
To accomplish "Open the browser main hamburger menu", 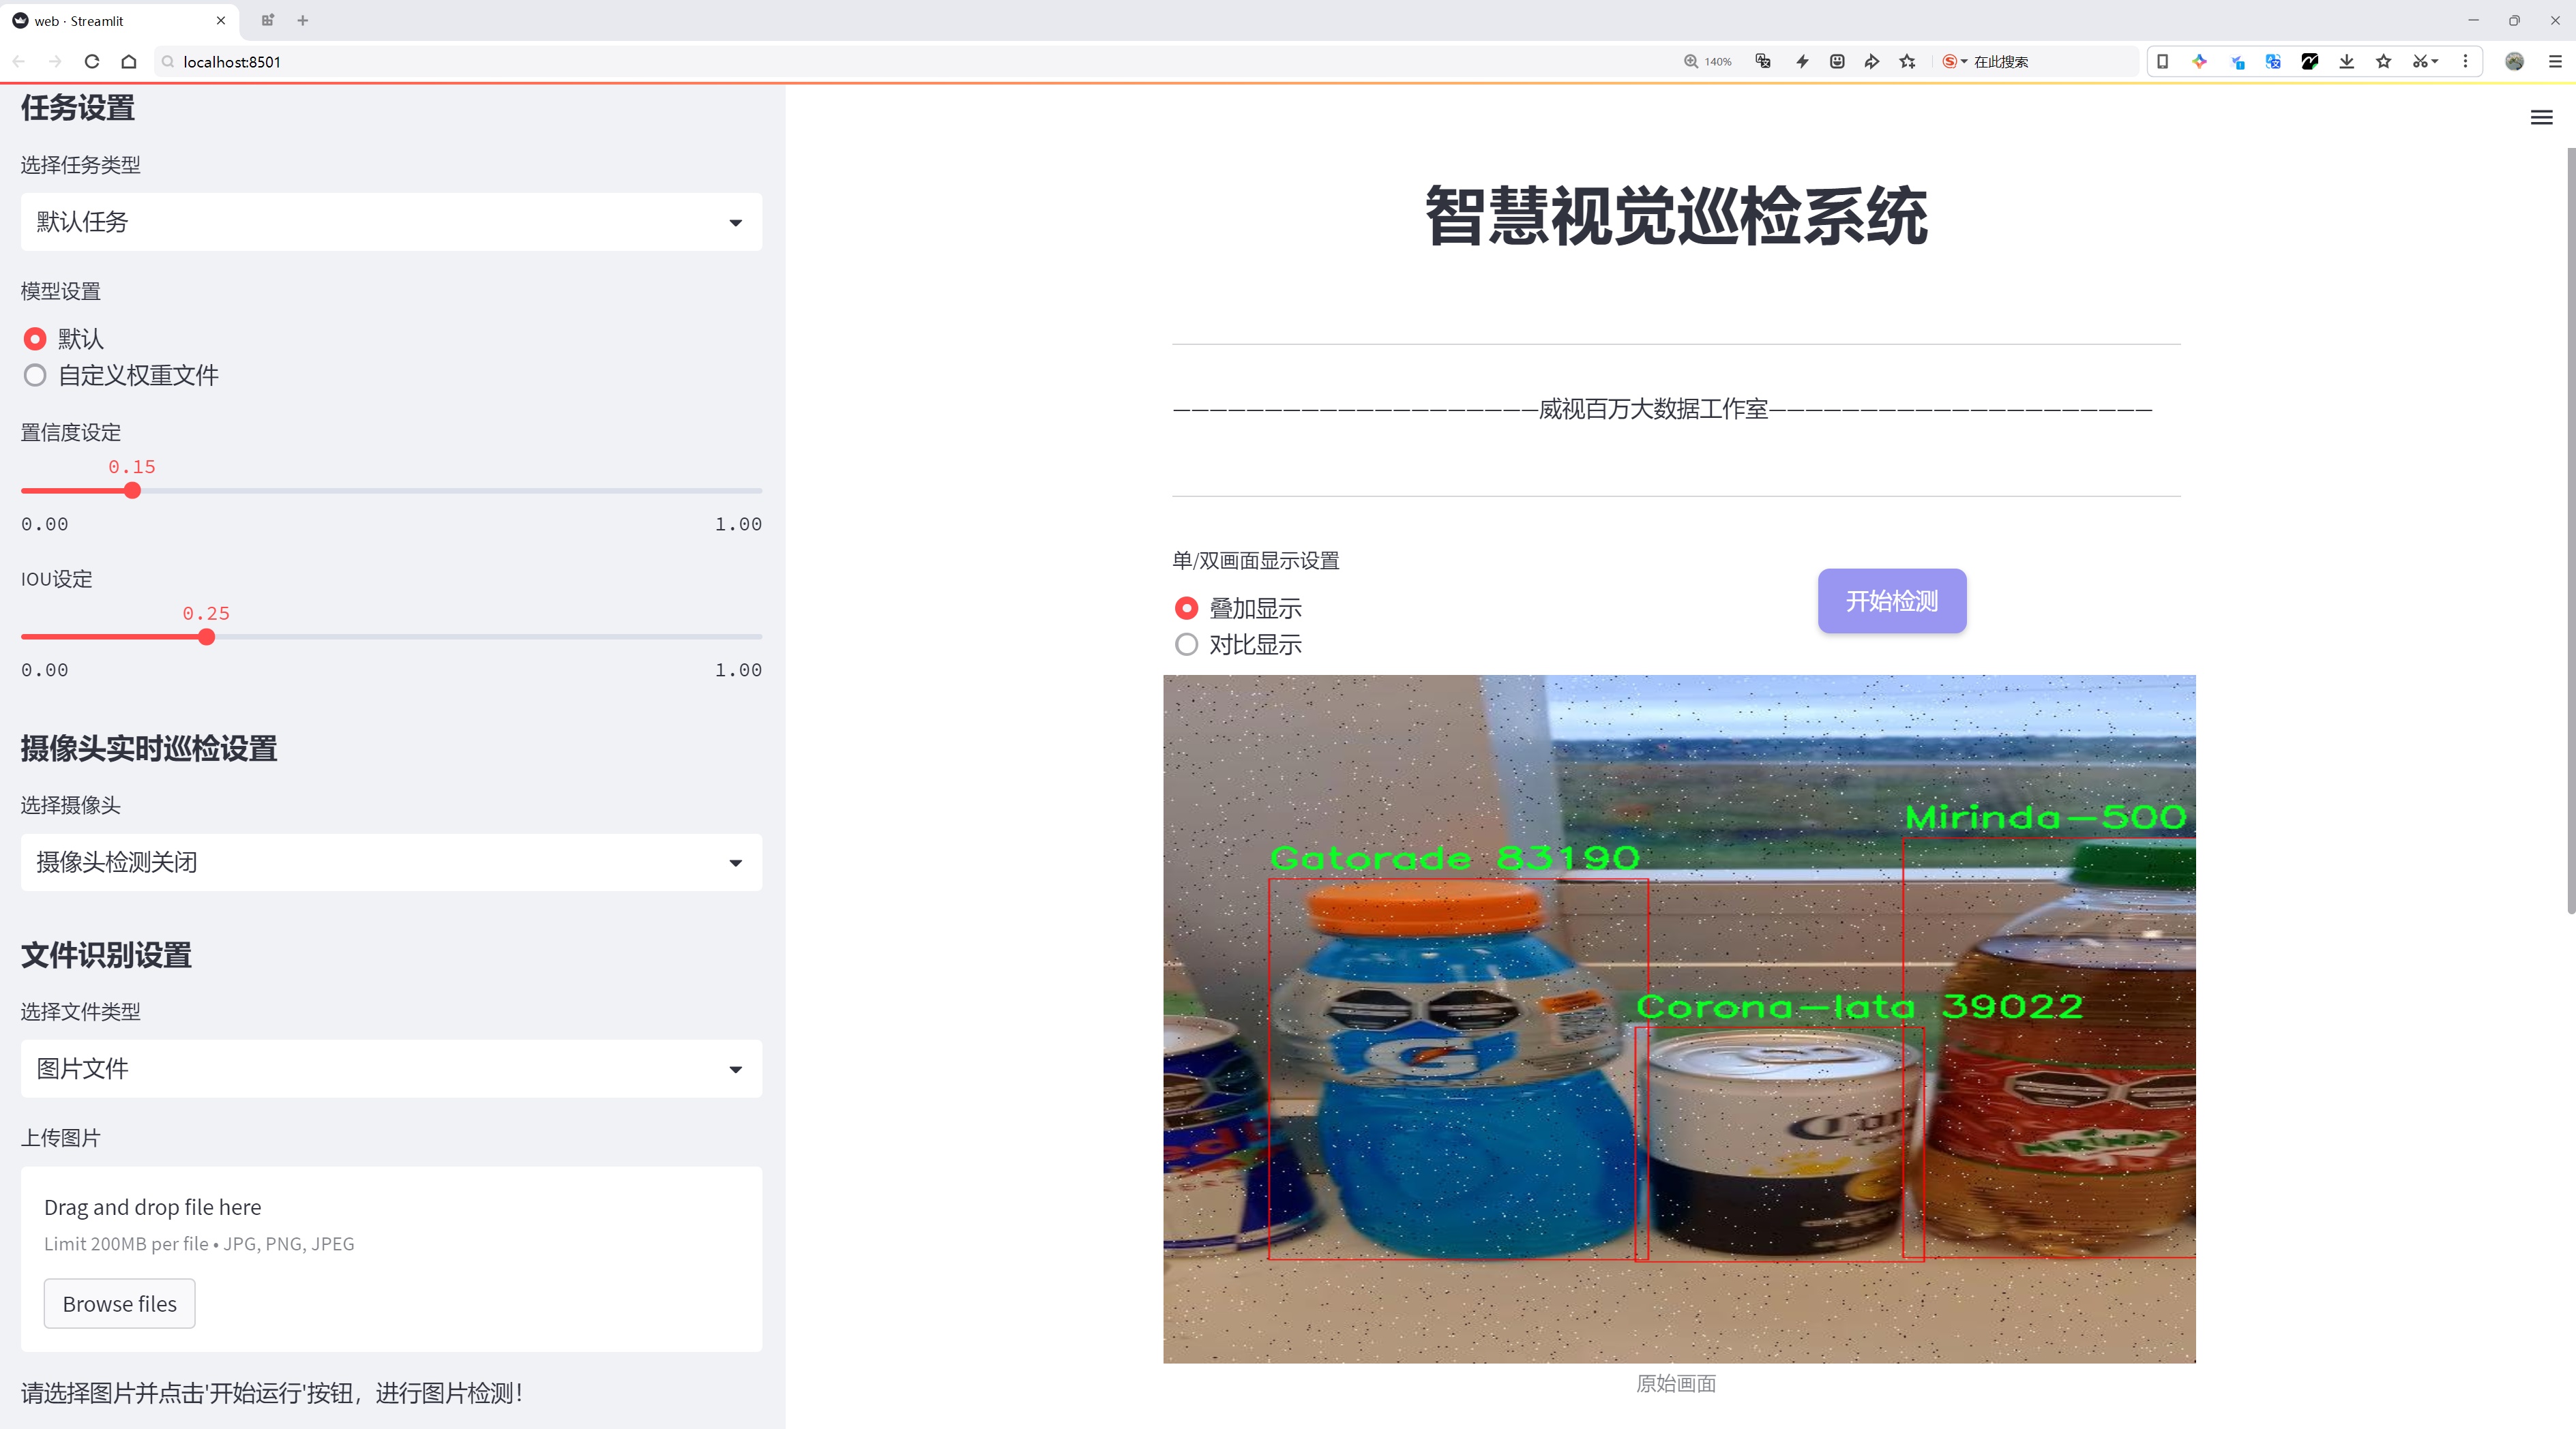I will pos(2555,62).
